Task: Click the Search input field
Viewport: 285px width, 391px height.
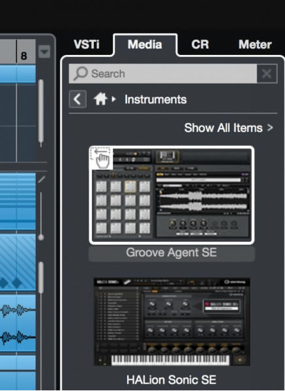Action: (x=163, y=74)
